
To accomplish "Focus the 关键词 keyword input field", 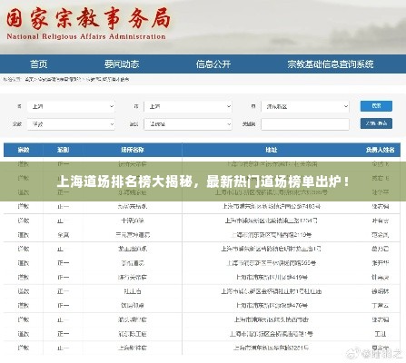I will [x=305, y=124].
